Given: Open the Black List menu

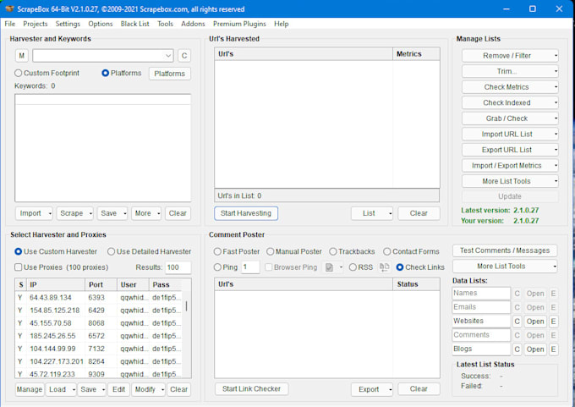Looking at the screenshot, I should [135, 24].
